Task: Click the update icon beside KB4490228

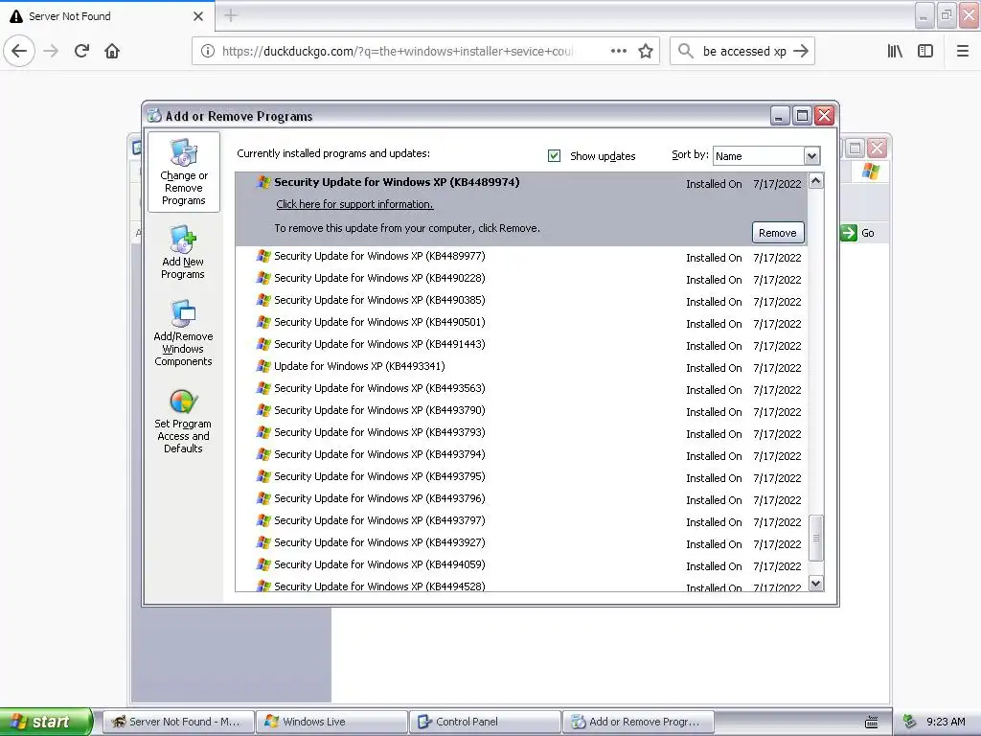Action: tap(263, 278)
